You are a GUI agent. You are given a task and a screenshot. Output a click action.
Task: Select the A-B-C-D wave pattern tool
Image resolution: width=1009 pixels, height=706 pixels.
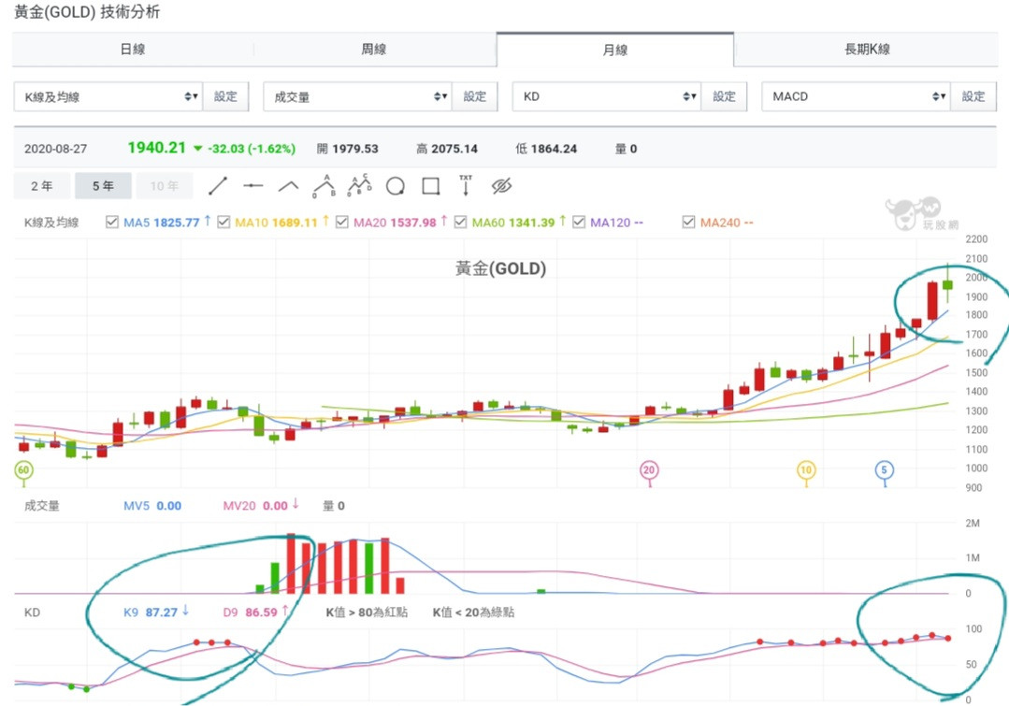(359, 186)
